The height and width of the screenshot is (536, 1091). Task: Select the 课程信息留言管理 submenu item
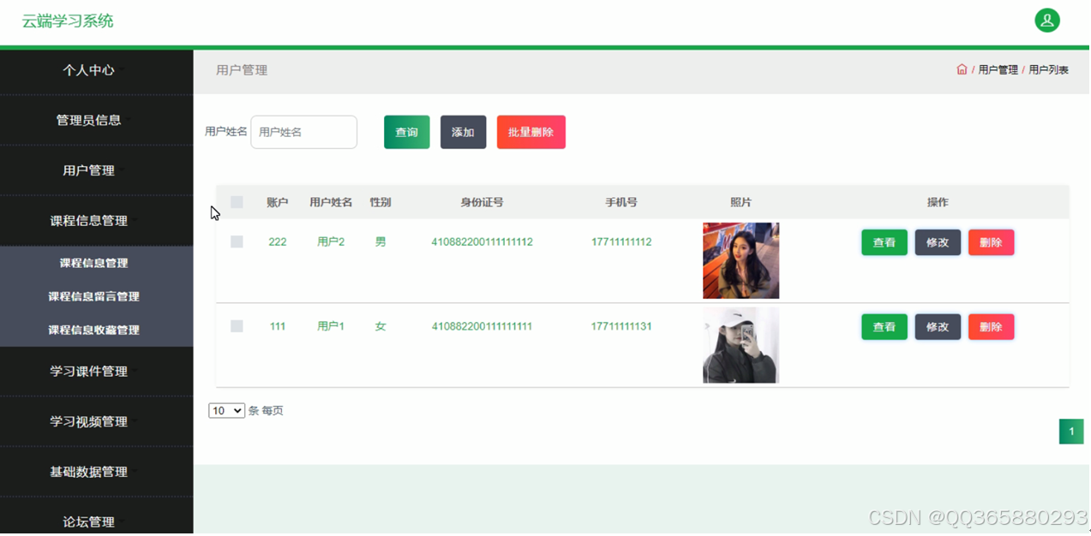tap(93, 297)
